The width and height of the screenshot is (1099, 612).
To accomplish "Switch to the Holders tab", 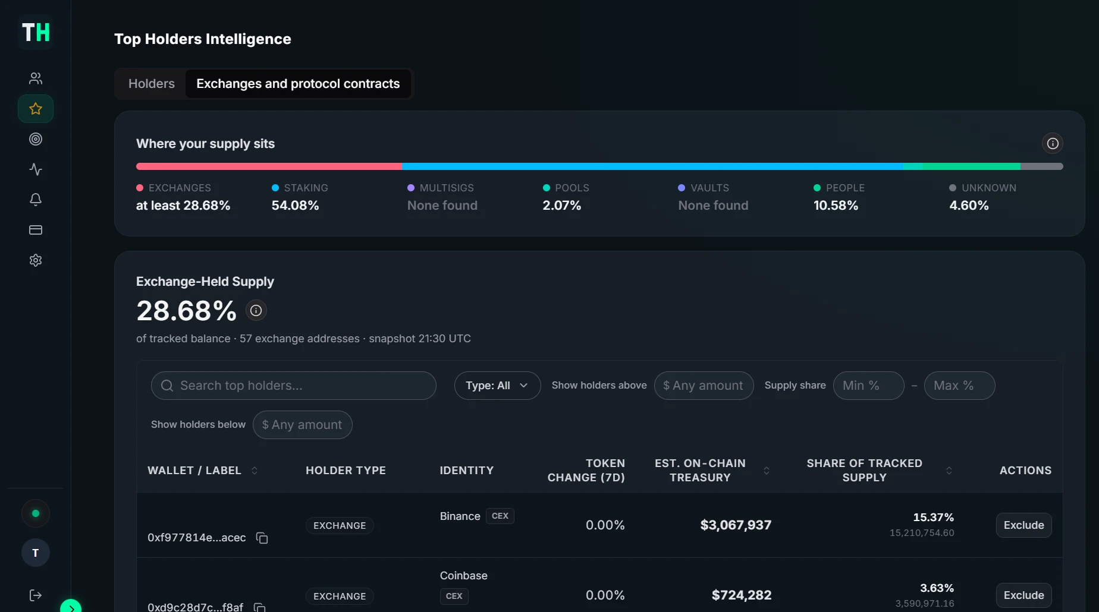I will pyautogui.click(x=152, y=84).
